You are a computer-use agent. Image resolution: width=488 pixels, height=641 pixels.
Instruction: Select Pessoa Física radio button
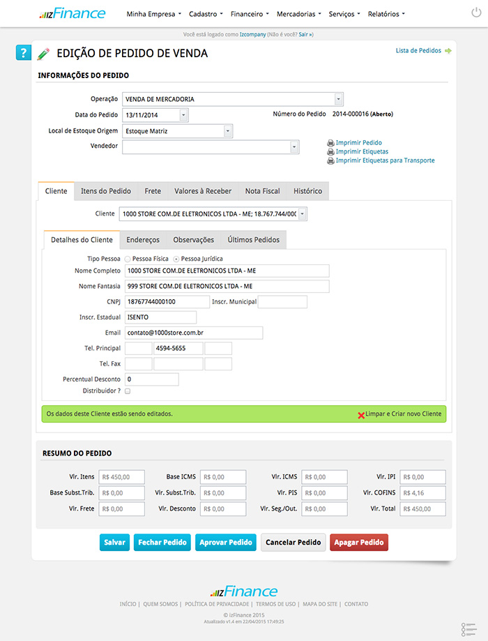tap(127, 259)
